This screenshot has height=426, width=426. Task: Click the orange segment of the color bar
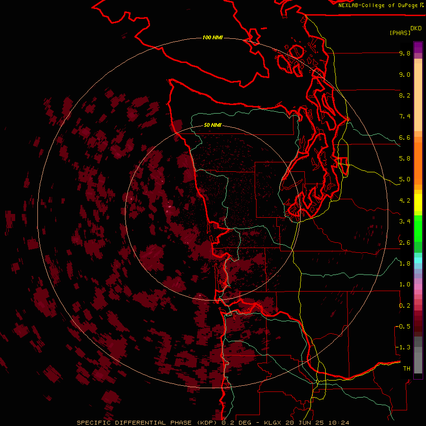418,163
